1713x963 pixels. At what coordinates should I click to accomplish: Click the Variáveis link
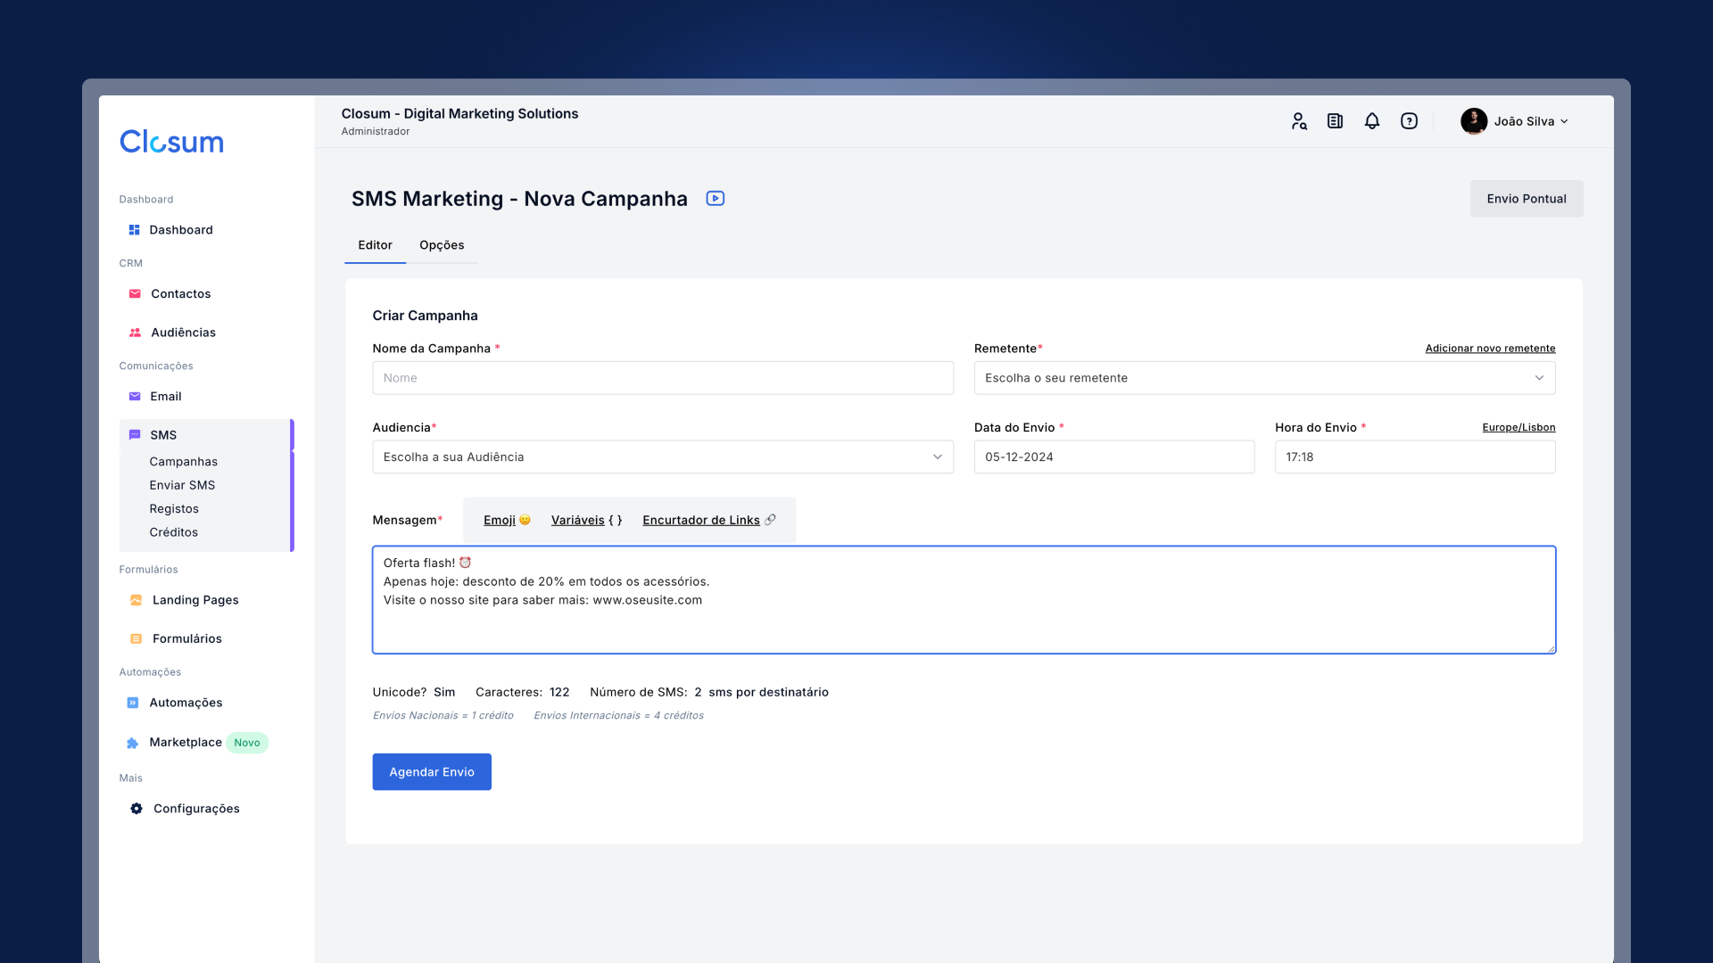577,520
